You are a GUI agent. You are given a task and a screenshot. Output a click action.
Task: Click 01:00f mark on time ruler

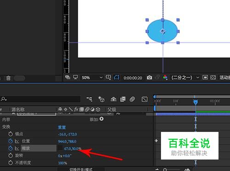[x=215, y=101]
